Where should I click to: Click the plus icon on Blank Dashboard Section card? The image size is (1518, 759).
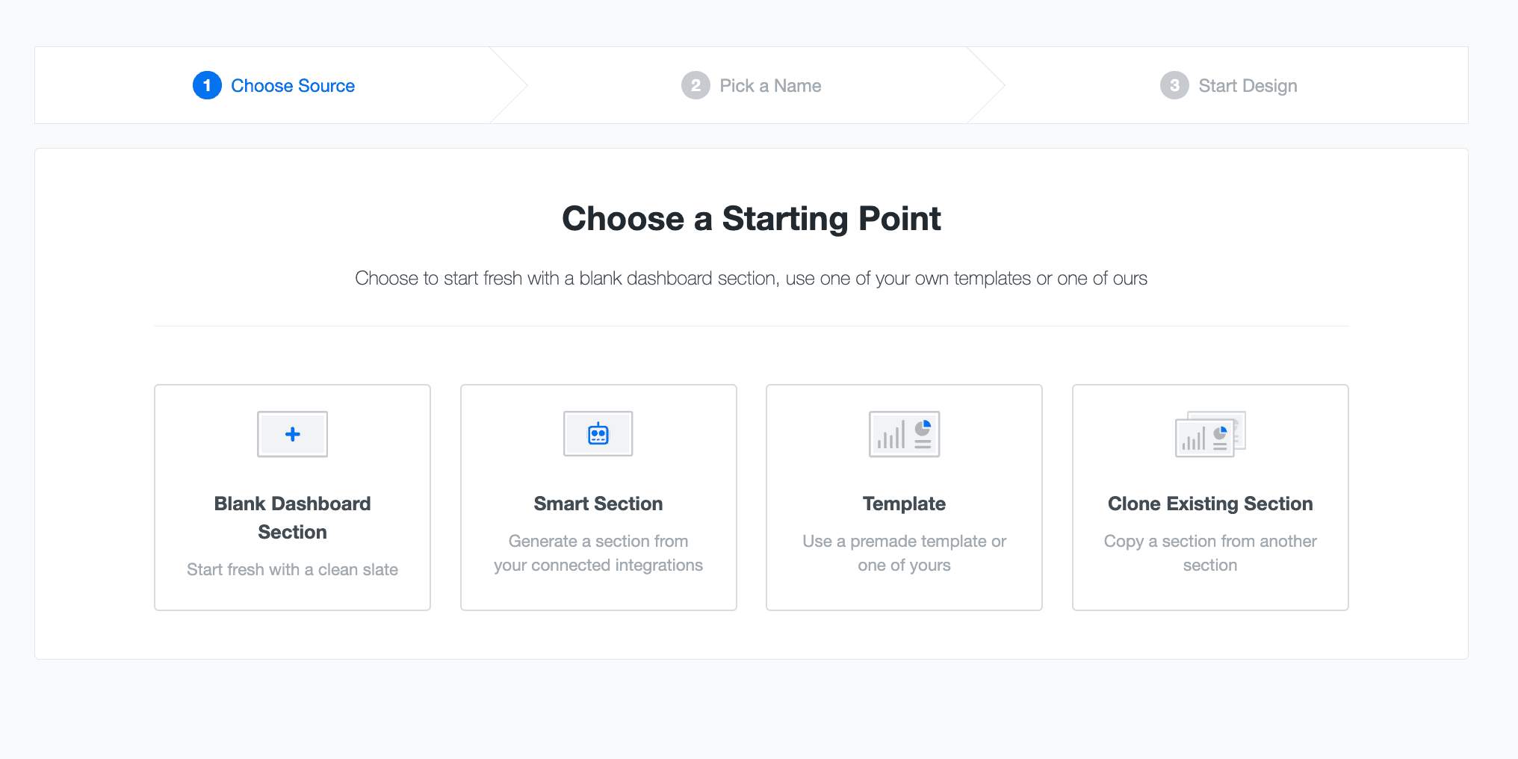[292, 433]
